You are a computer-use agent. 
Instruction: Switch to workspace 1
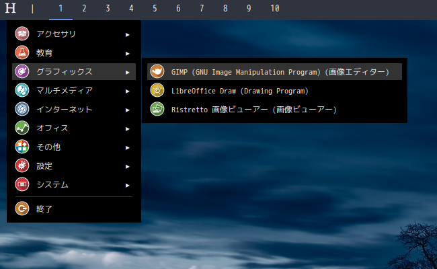tap(61, 9)
